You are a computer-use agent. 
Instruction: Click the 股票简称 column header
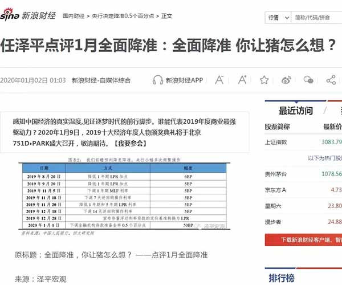[277, 127]
